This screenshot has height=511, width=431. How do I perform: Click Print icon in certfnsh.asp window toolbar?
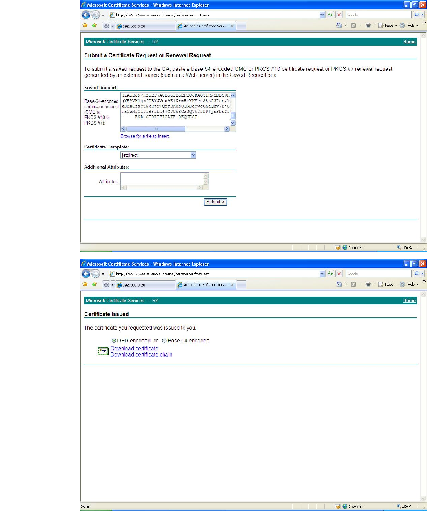[368, 284]
